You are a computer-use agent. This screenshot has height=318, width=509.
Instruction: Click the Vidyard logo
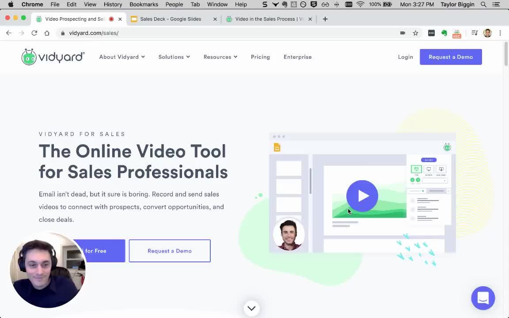tap(53, 57)
